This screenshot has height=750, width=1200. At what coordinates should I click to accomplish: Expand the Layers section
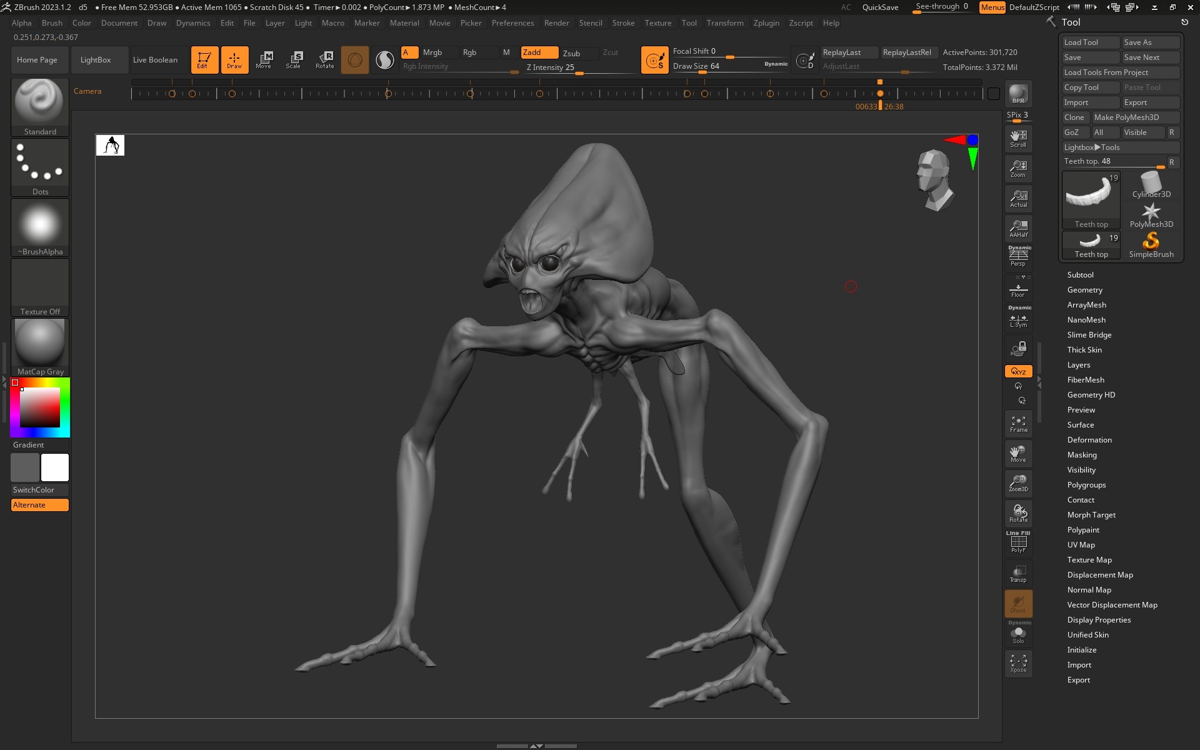point(1078,365)
